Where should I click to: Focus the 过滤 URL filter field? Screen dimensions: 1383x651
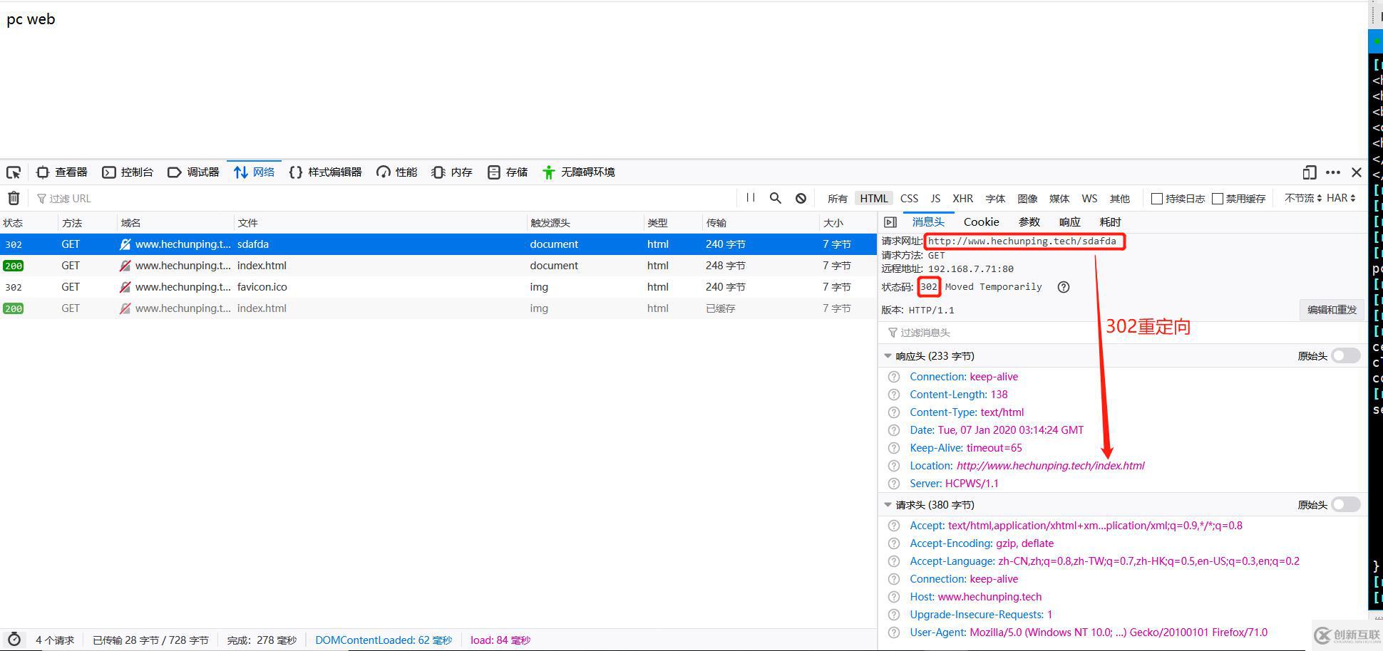click(385, 199)
